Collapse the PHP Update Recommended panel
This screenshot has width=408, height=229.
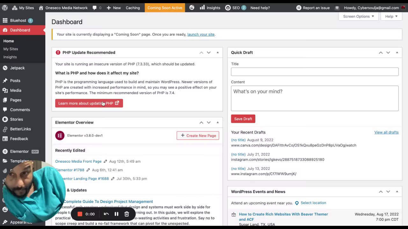coord(218,52)
